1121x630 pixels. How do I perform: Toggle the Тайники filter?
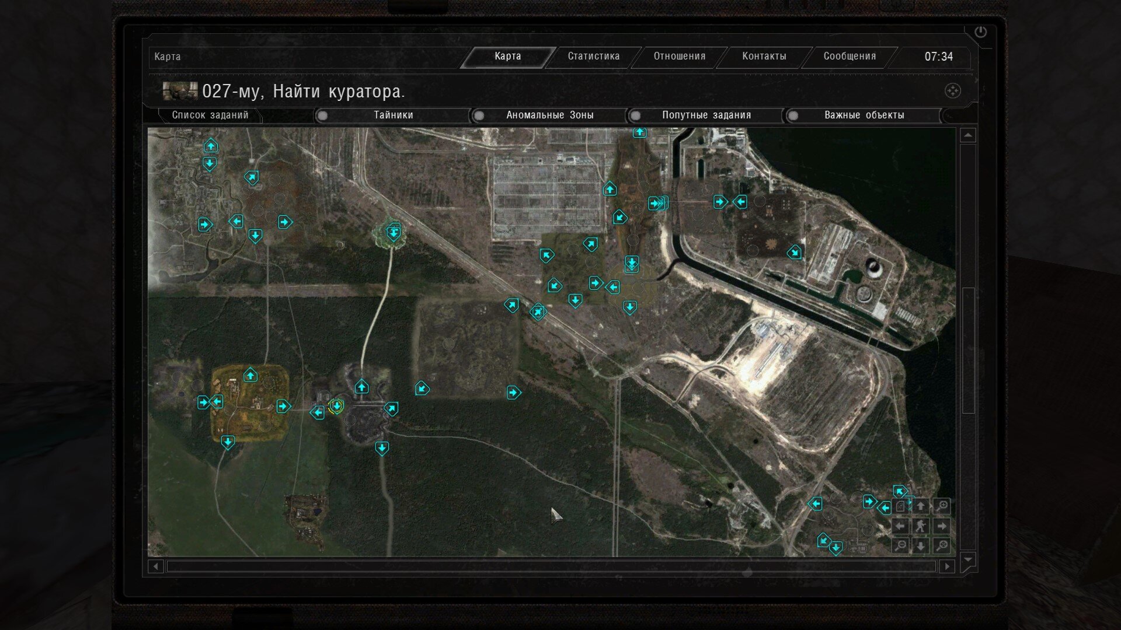click(x=393, y=116)
